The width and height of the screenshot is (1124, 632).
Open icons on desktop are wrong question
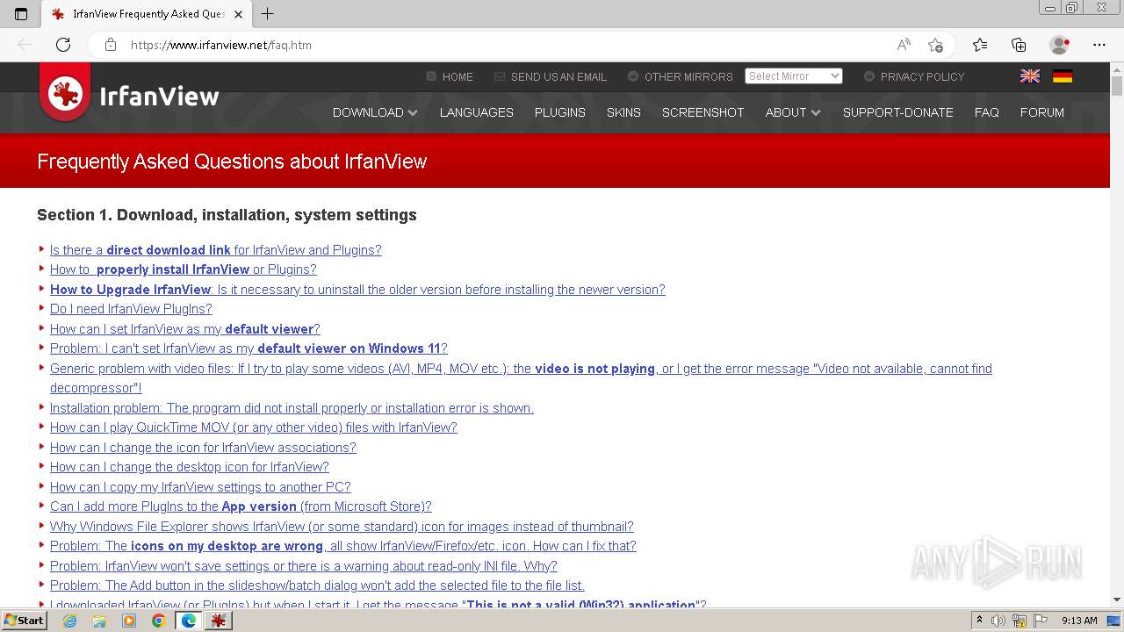(x=343, y=546)
